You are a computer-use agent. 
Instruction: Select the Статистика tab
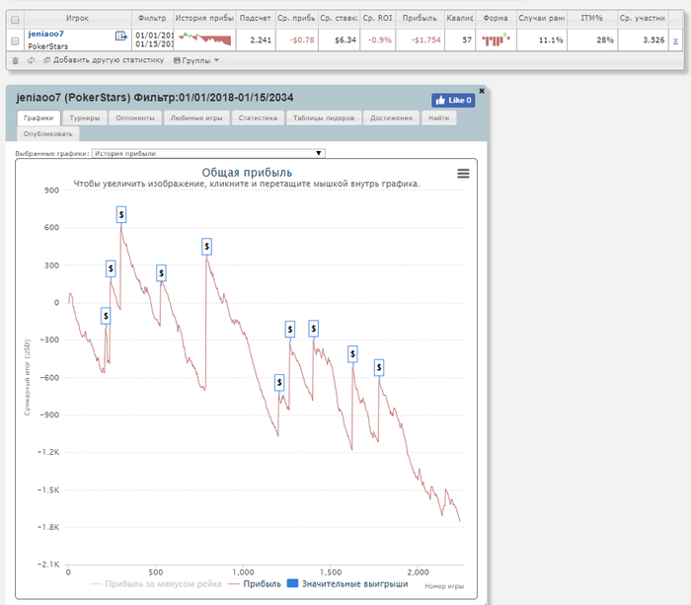(258, 118)
